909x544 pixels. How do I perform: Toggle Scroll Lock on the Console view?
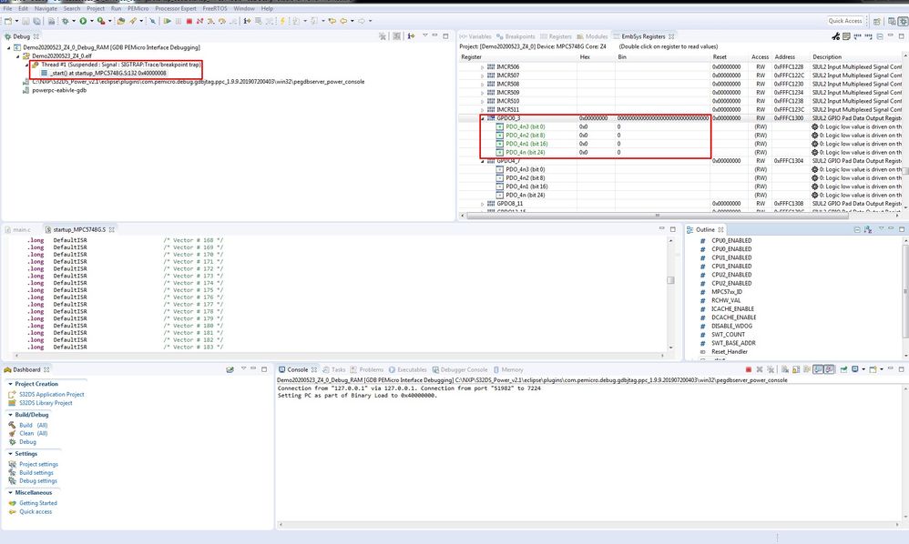(795, 368)
